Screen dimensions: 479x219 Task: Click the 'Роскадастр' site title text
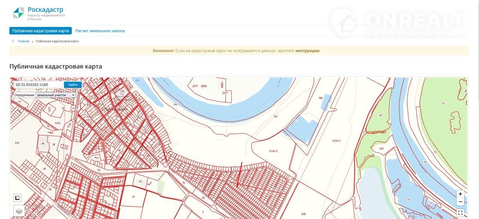pyautogui.click(x=45, y=10)
